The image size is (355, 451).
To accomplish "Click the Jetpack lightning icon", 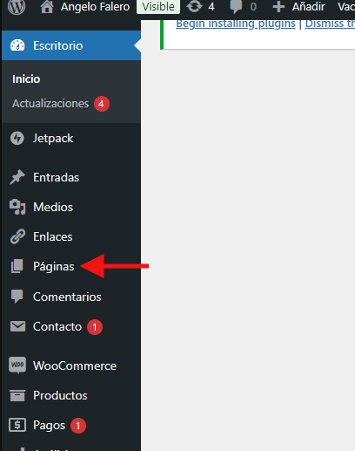I will pyautogui.click(x=17, y=138).
